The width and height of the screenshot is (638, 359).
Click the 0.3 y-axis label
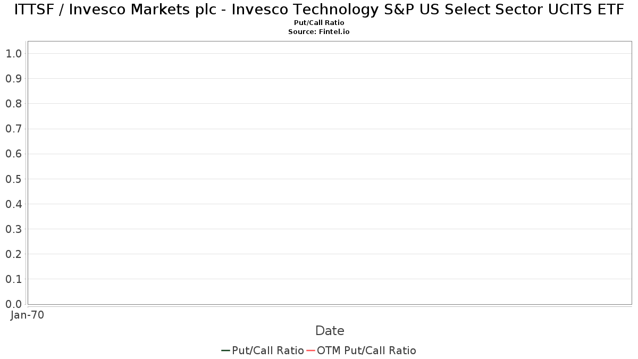[13, 229]
